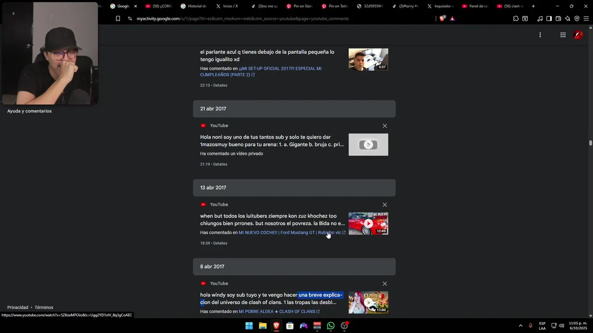This screenshot has width=593, height=333.
Task: Open Detalles for the 21:19 comment
Action: pos(220,164)
